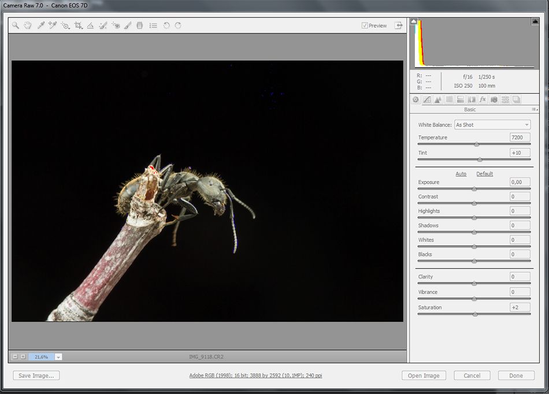Click the Done button
The height and width of the screenshot is (394, 549).
516,376
